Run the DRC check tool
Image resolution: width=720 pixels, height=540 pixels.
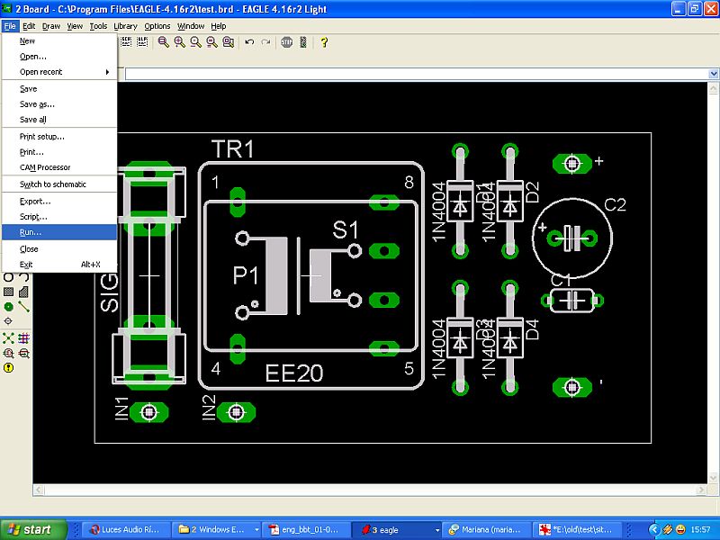click(x=24, y=353)
